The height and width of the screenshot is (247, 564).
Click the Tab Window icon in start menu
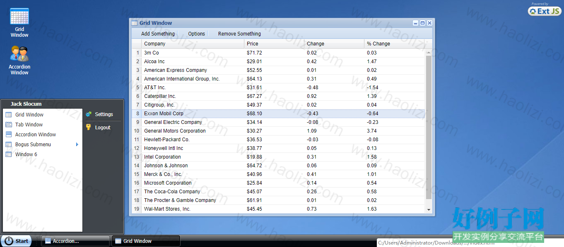tap(8, 125)
